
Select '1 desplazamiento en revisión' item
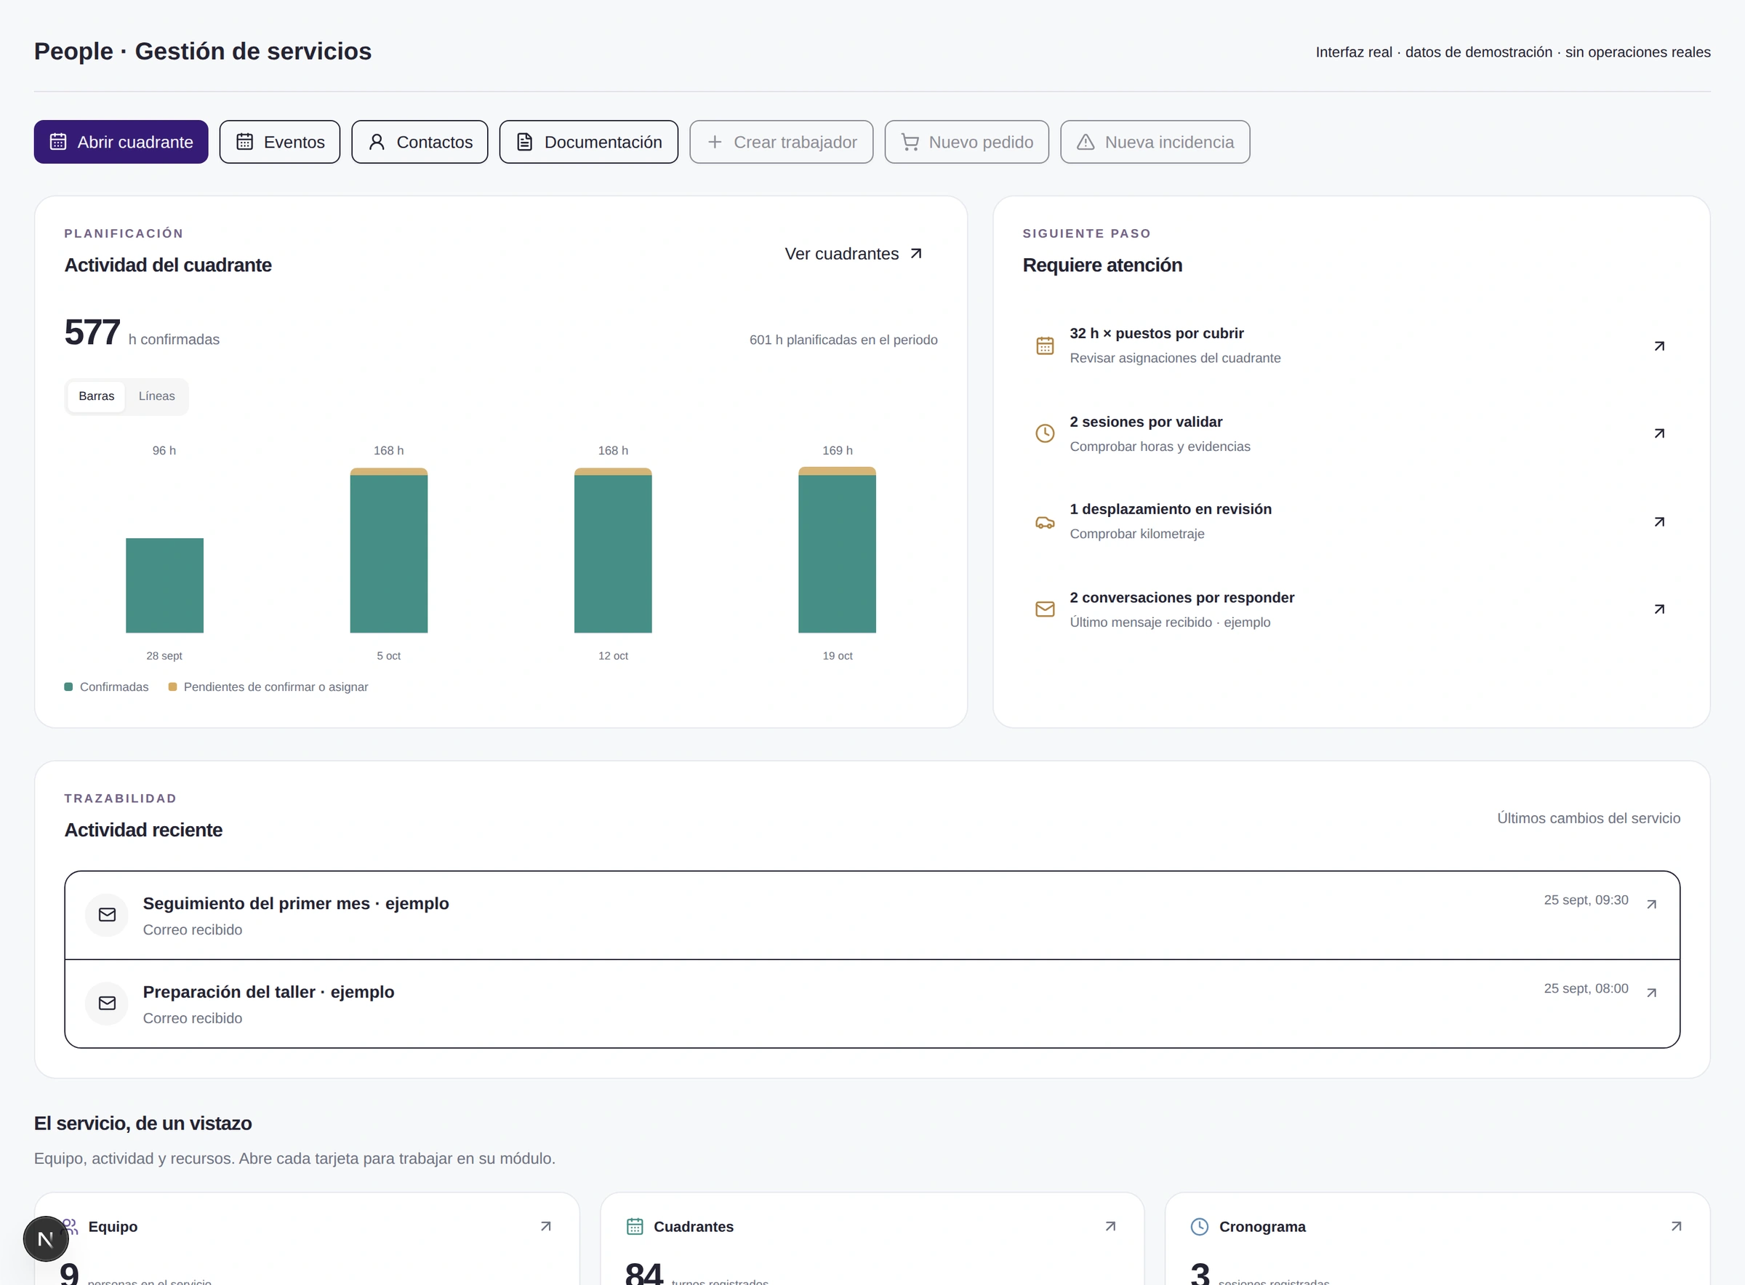[x=1352, y=522]
